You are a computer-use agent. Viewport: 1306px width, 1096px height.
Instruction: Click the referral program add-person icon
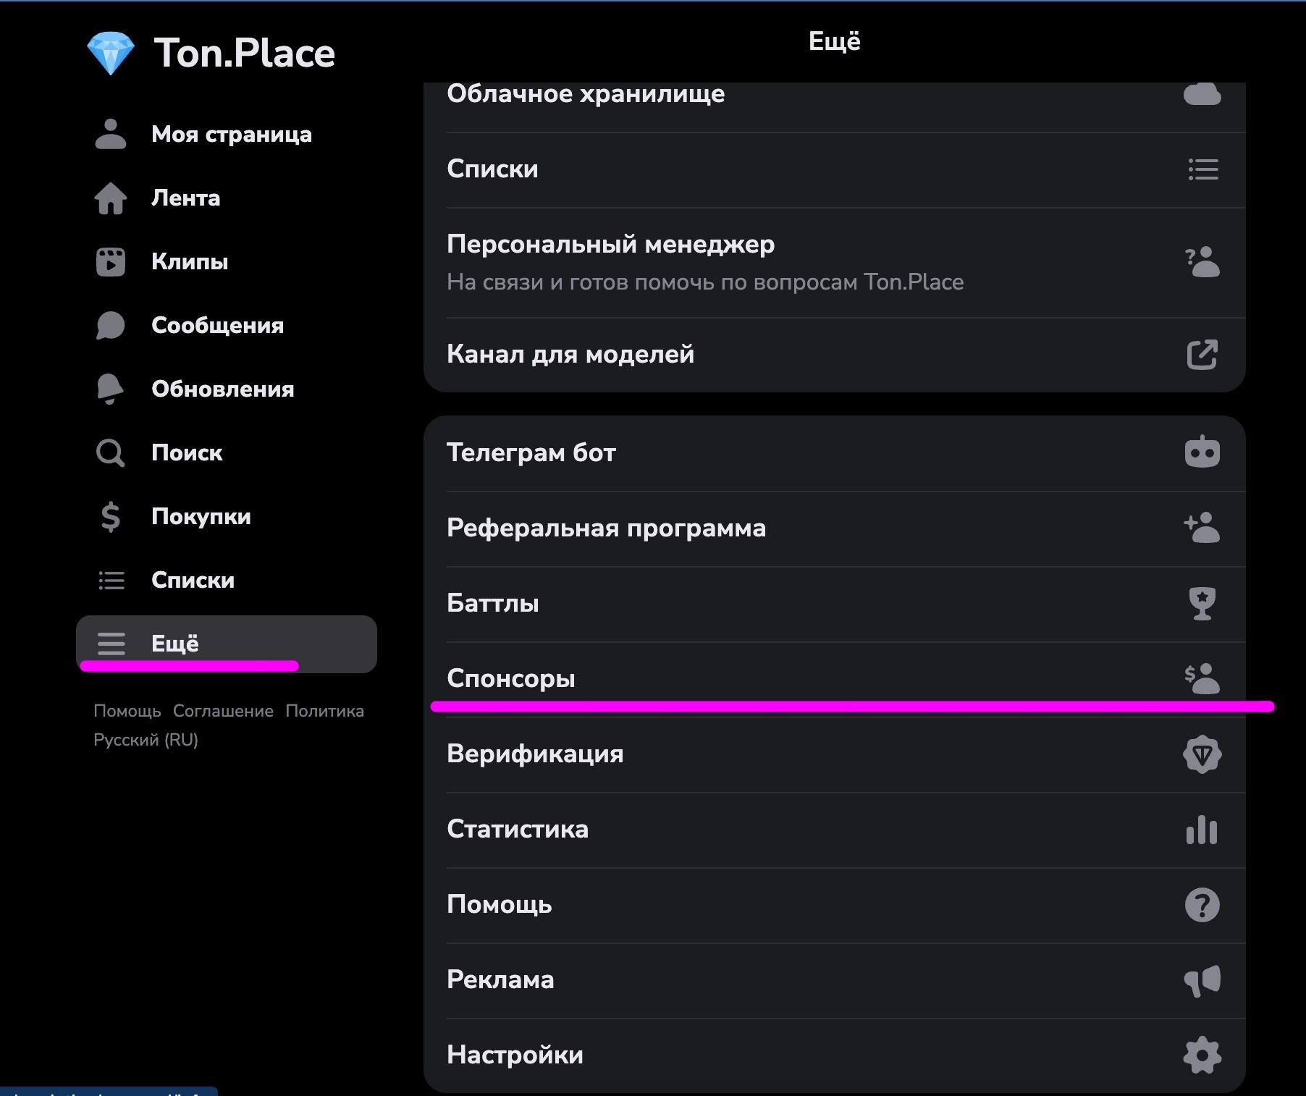[x=1202, y=528]
